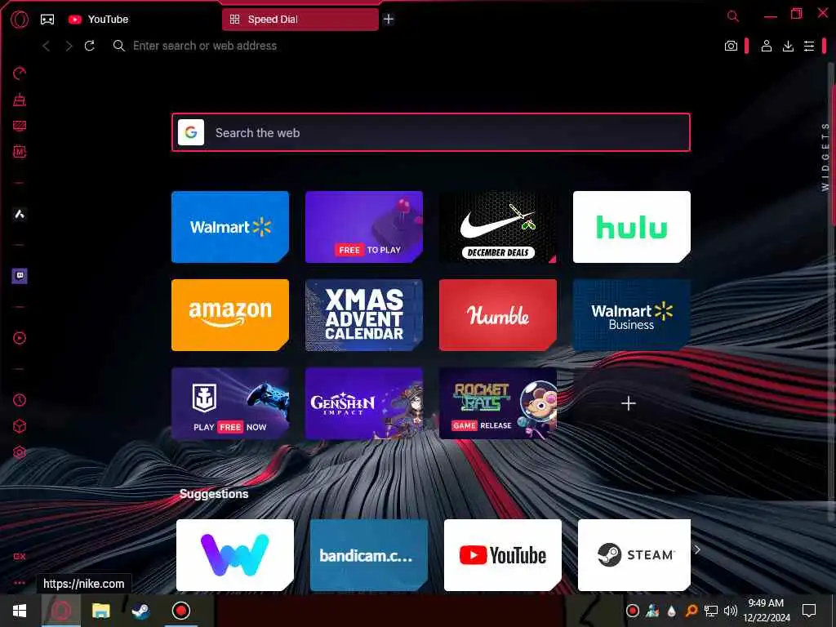
Task: Open the Nike December Deals tile
Action: click(497, 227)
